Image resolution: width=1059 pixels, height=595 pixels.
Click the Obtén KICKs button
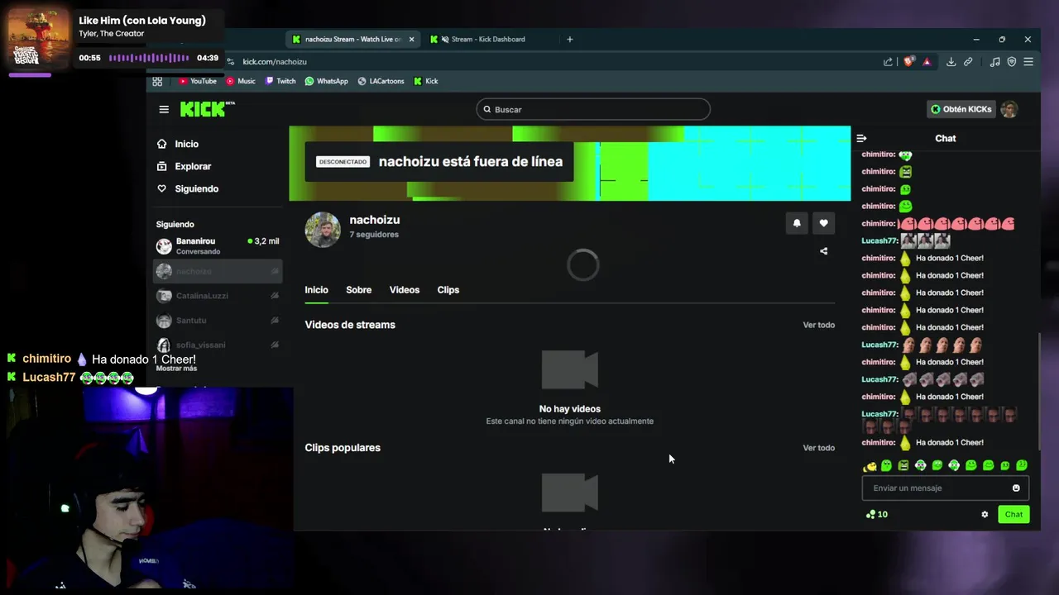coord(961,109)
